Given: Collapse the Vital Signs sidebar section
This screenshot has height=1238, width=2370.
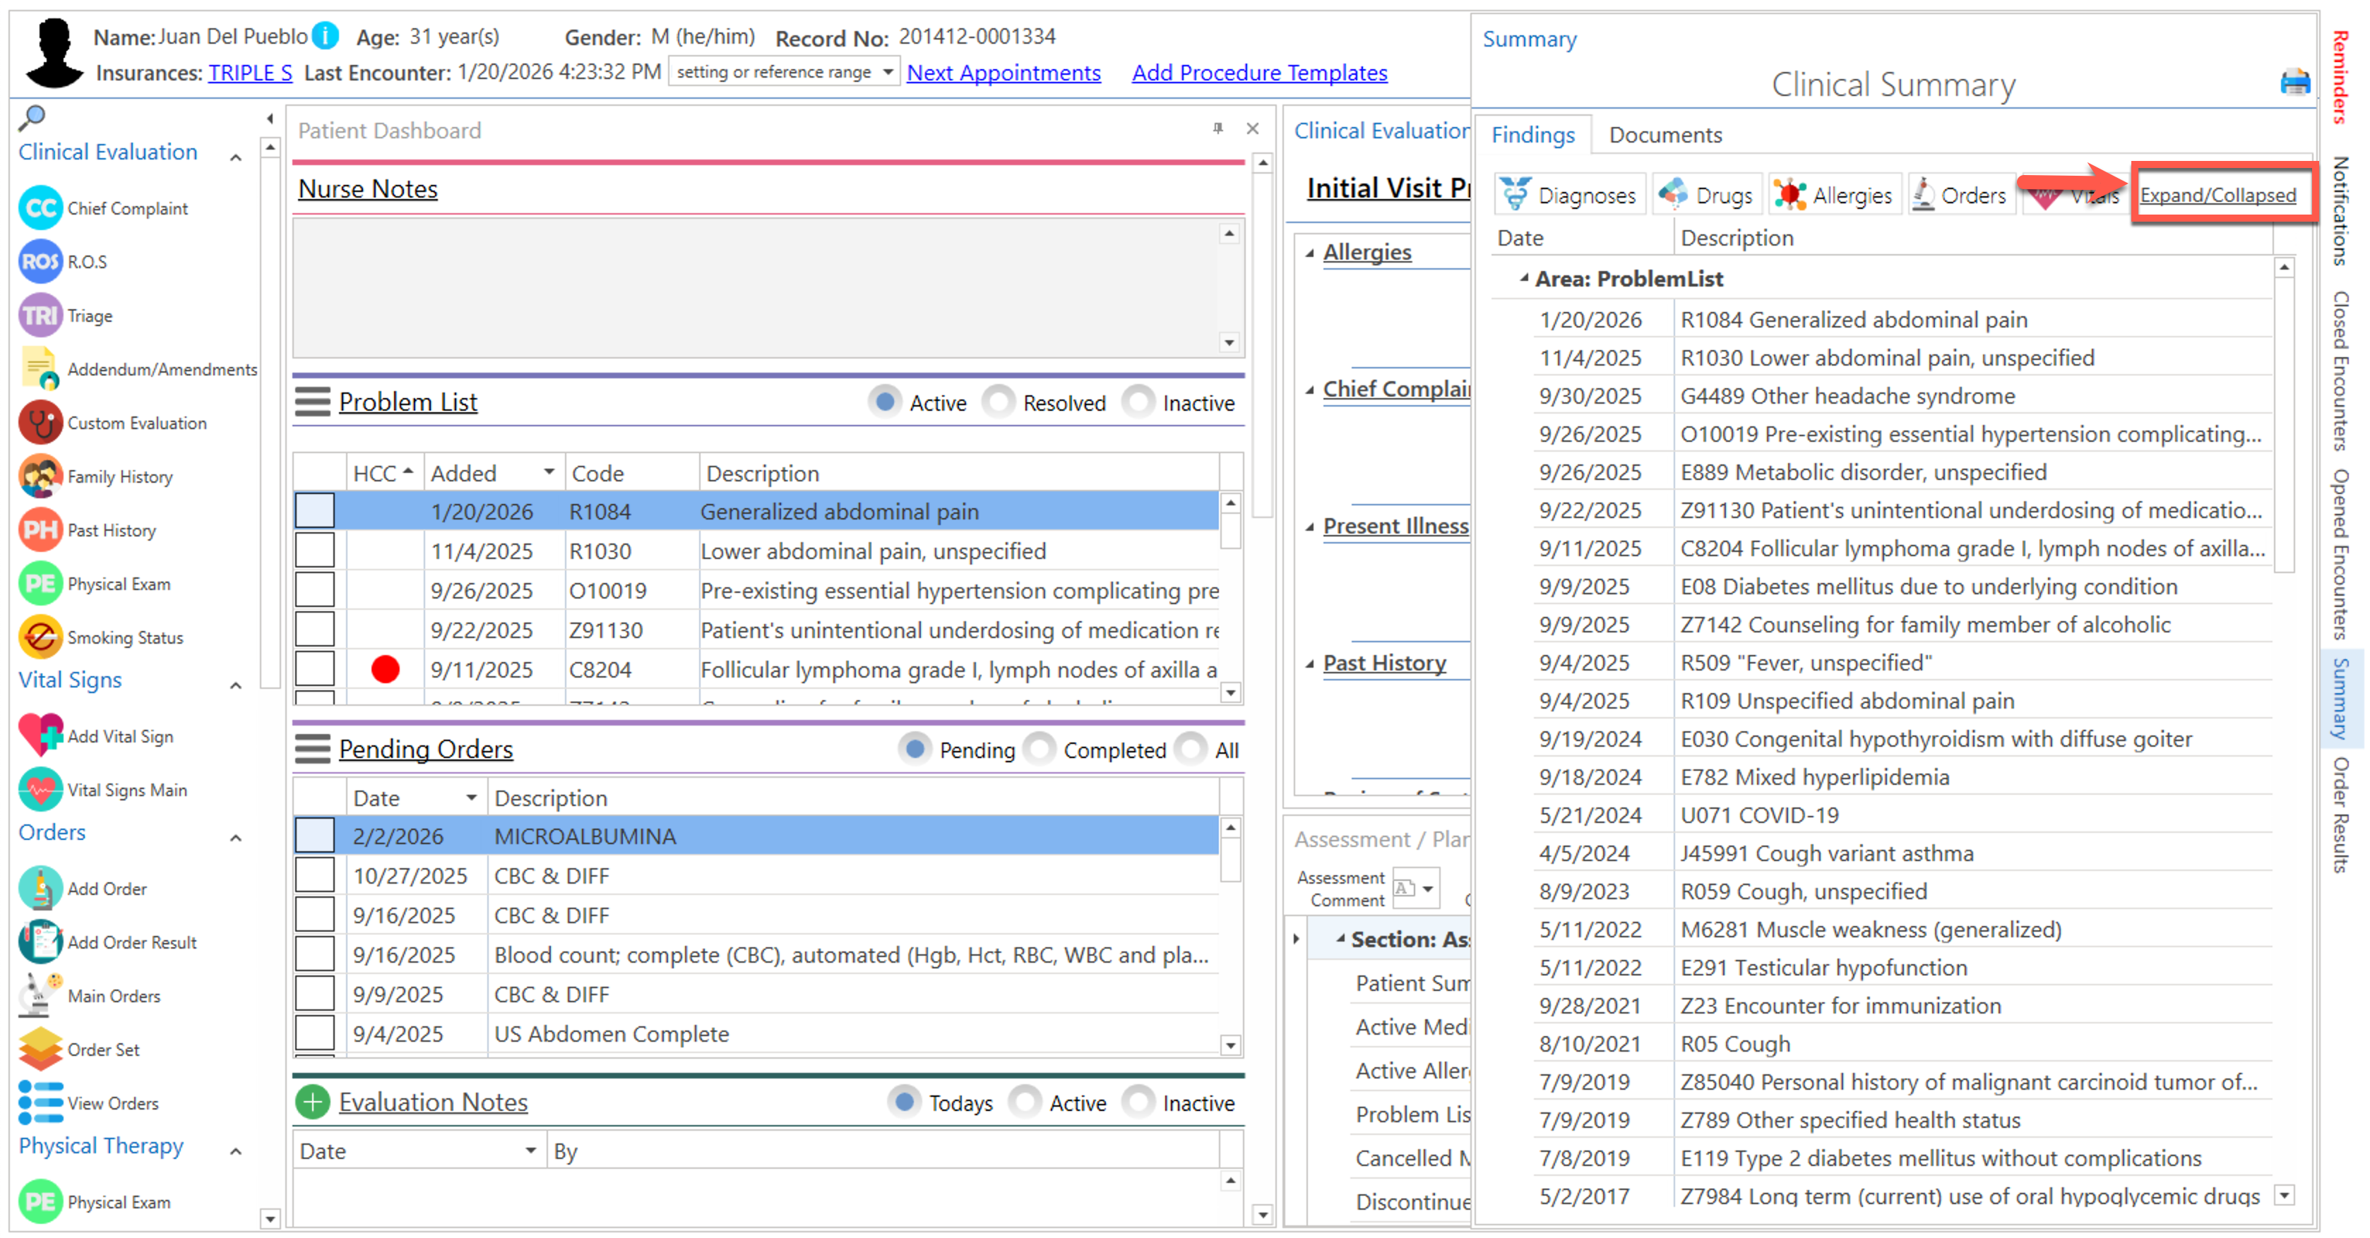Looking at the screenshot, I should pyautogui.click(x=236, y=685).
